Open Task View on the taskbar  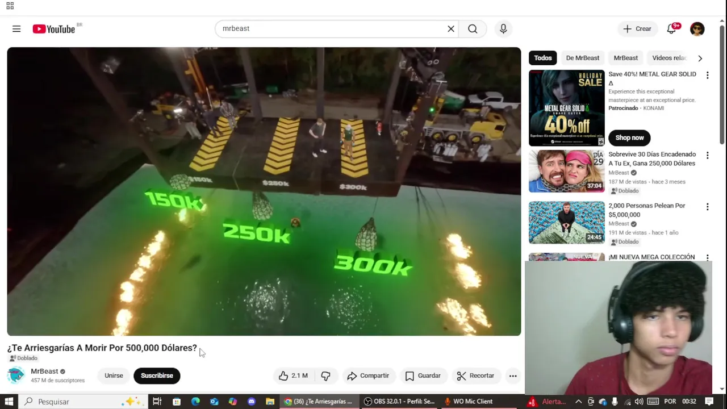pos(157,402)
